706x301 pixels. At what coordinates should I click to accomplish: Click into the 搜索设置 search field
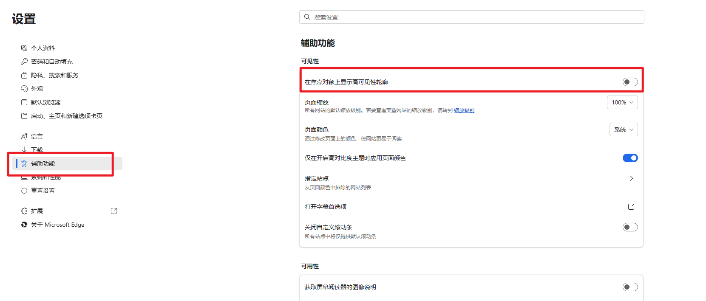coord(472,17)
